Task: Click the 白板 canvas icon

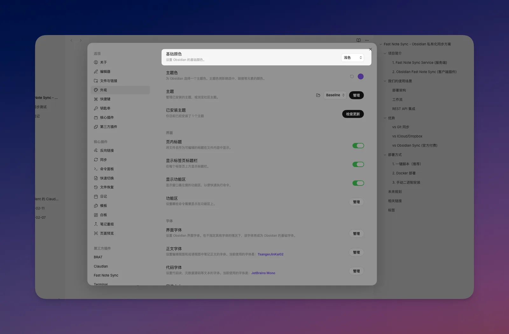Action: [x=96, y=215]
